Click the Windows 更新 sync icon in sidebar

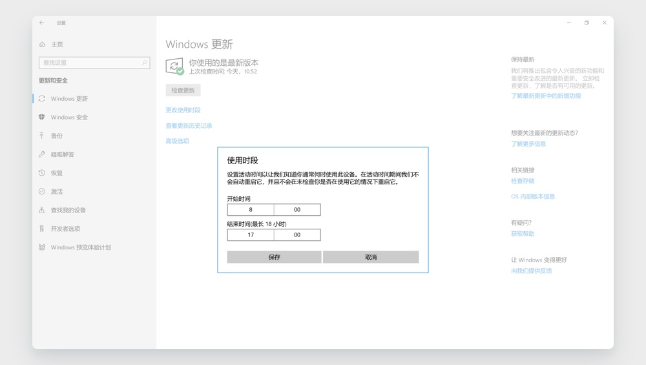42,98
